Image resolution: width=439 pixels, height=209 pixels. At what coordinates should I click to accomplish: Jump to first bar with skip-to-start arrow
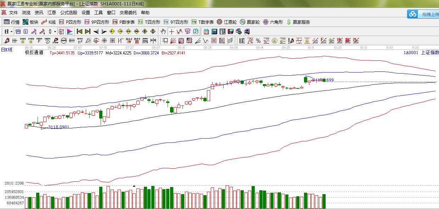click(x=79, y=31)
